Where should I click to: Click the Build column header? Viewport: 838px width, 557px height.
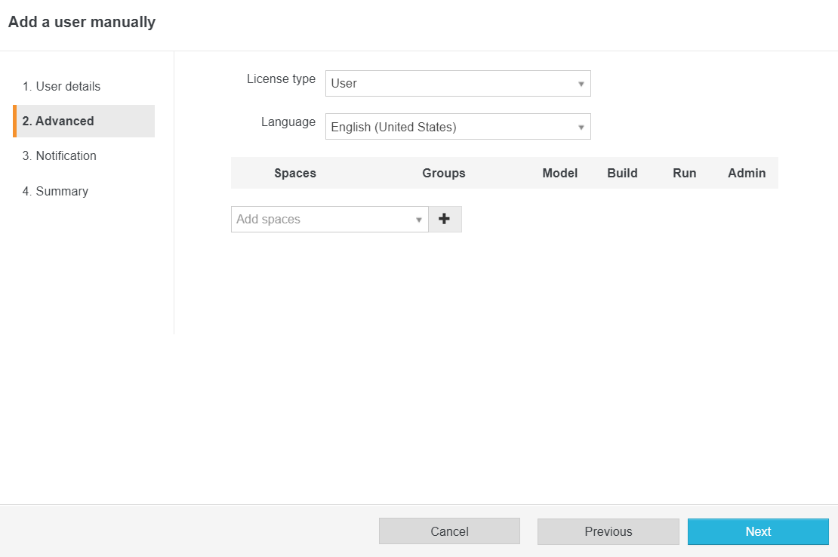pos(622,173)
